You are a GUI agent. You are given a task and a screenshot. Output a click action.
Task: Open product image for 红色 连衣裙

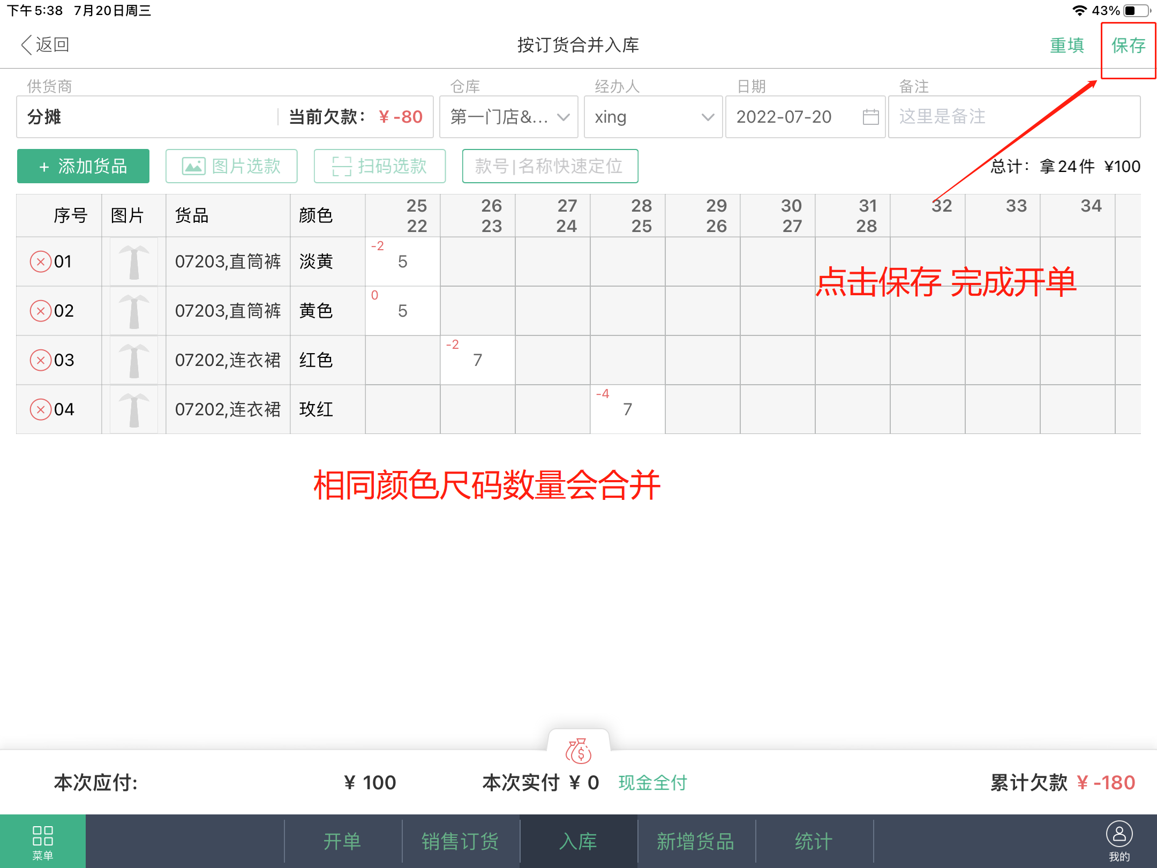point(134,361)
